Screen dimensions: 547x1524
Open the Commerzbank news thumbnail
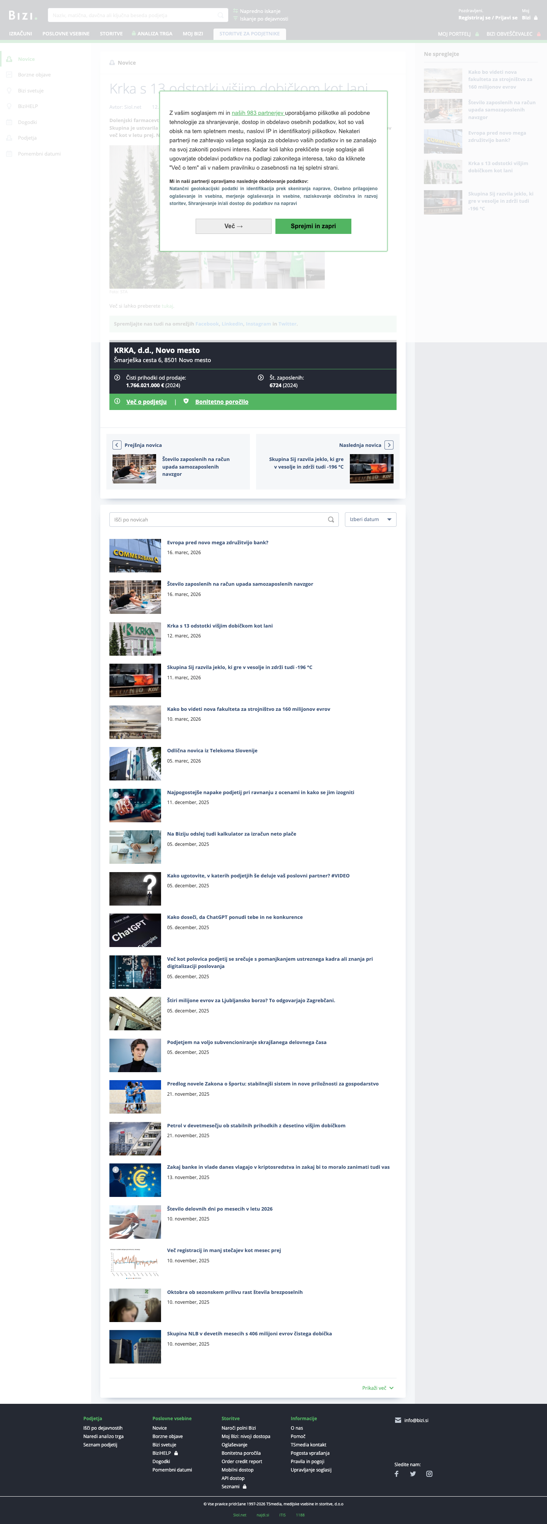tap(135, 556)
